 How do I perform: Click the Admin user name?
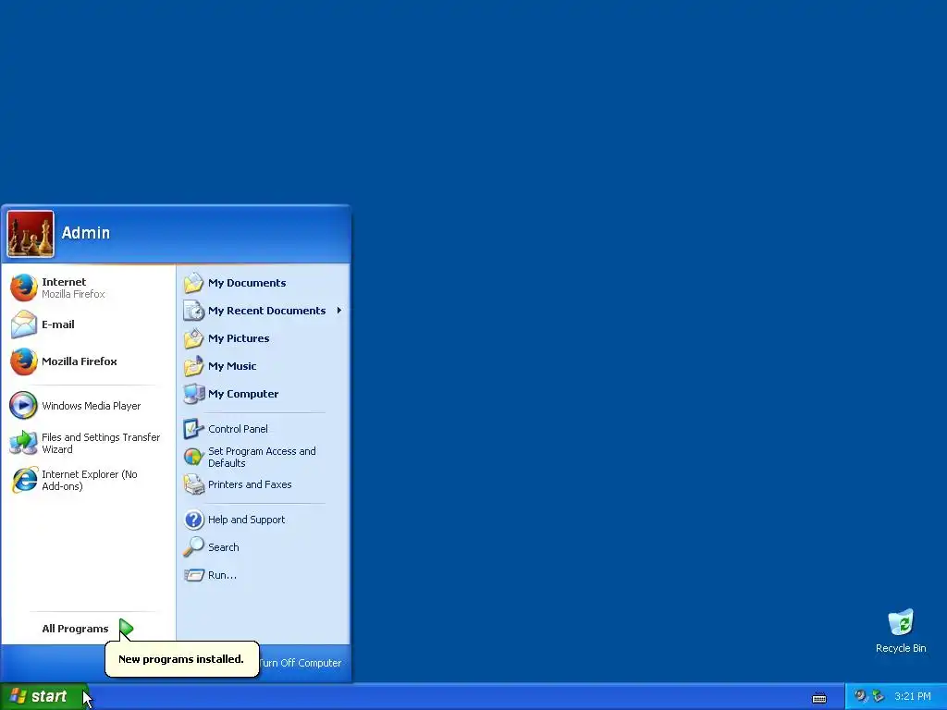[86, 233]
